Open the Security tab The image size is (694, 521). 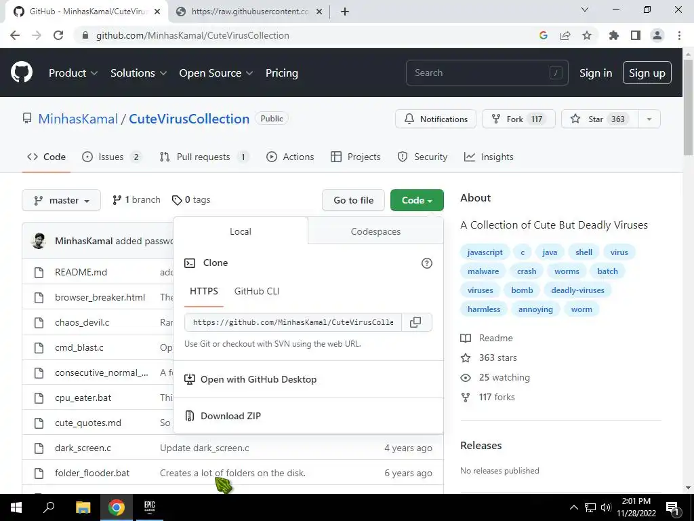[x=422, y=157]
